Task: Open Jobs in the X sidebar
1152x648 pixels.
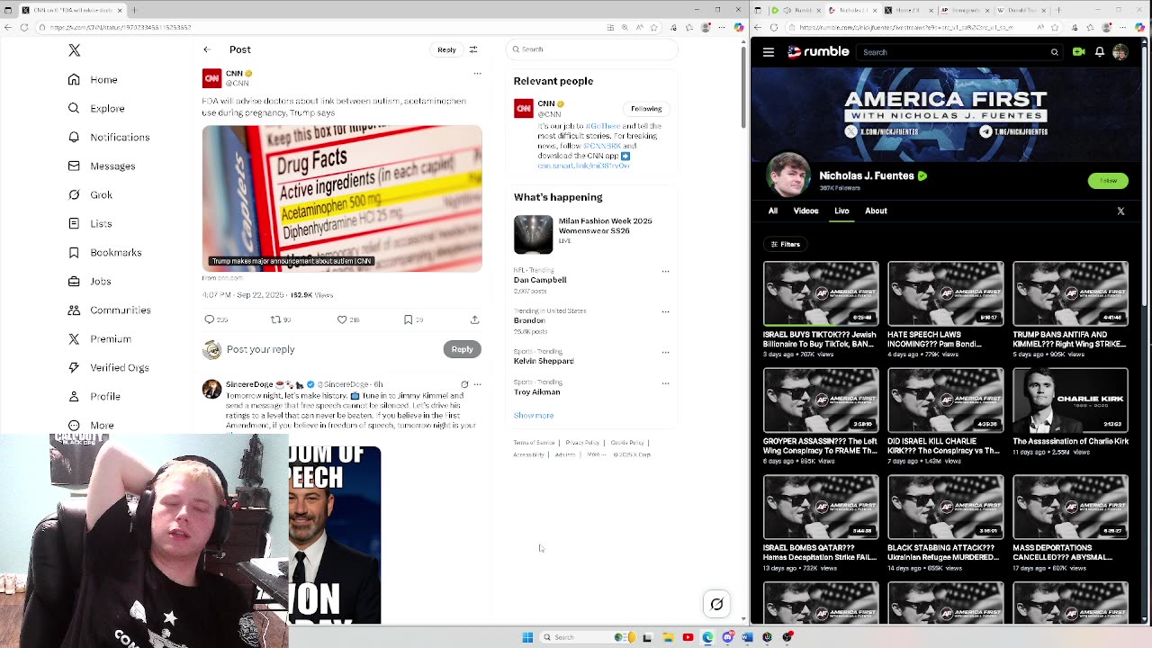Action: 90,281
